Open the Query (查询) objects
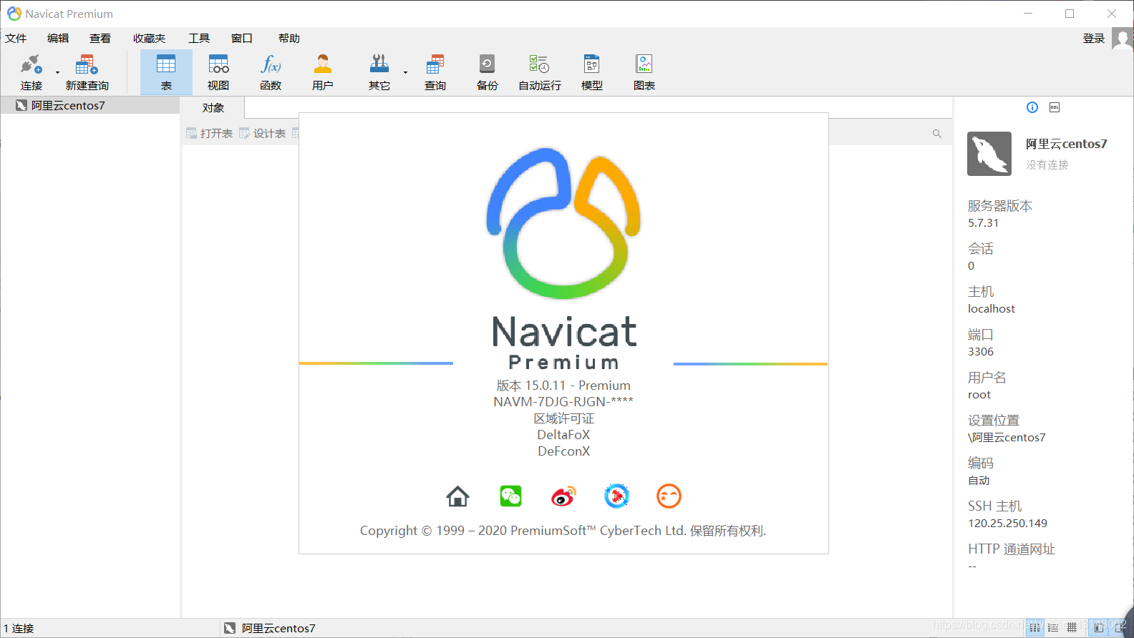The width and height of the screenshot is (1134, 638). tap(435, 72)
